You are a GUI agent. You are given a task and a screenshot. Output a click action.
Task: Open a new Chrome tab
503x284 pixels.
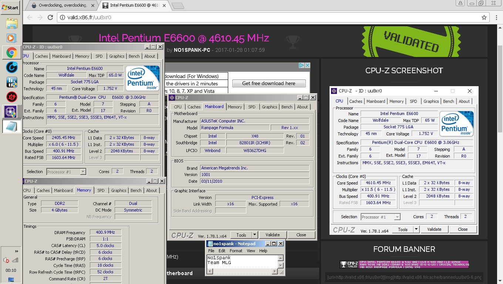[x=178, y=6]
